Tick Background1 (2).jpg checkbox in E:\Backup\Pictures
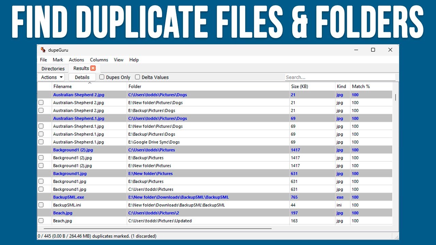This screenshot has height=245, width=436. (41, 158)
